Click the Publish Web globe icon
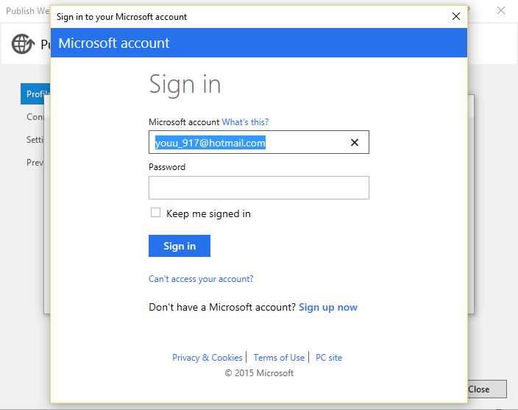The width and height of the screenshot is (518, 410). pyautogui.click(x=22, y=44)
